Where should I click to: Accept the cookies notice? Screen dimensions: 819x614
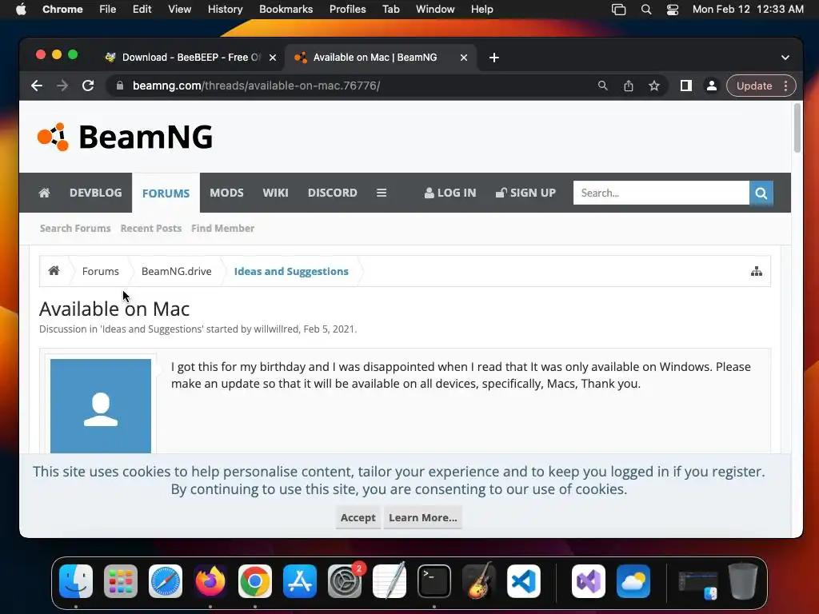358,517
